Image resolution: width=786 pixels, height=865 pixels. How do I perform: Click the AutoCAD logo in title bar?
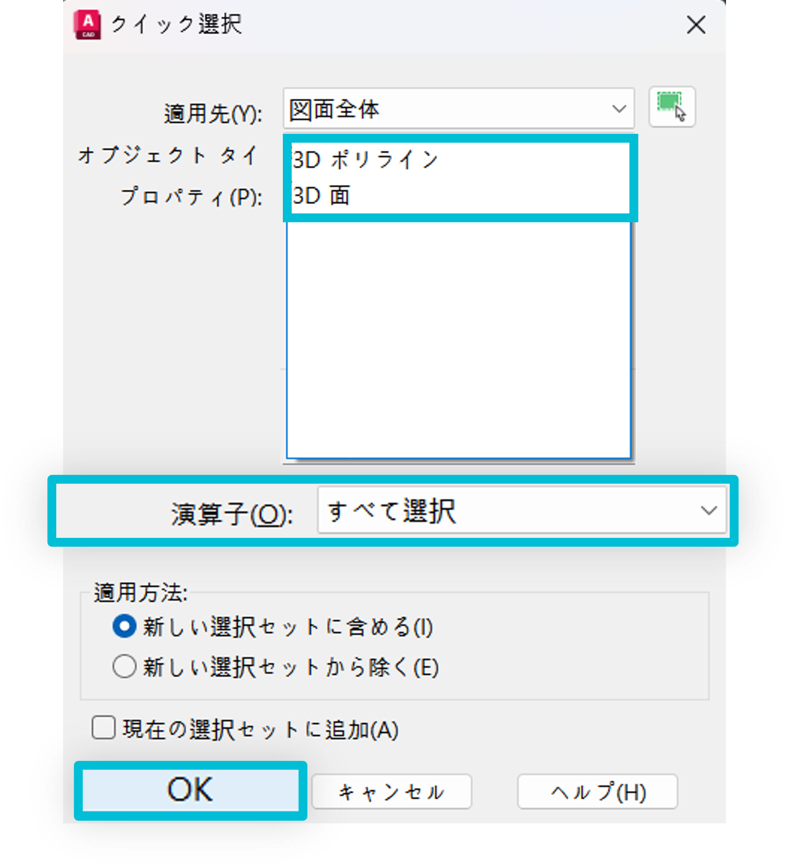[x=87, y=24]
